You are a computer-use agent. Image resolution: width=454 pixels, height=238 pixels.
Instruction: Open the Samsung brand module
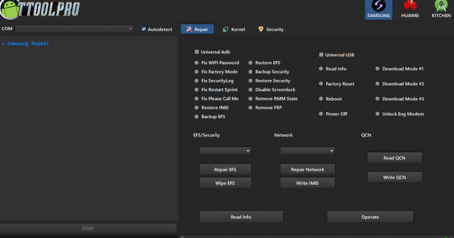[x=379, y=9]
